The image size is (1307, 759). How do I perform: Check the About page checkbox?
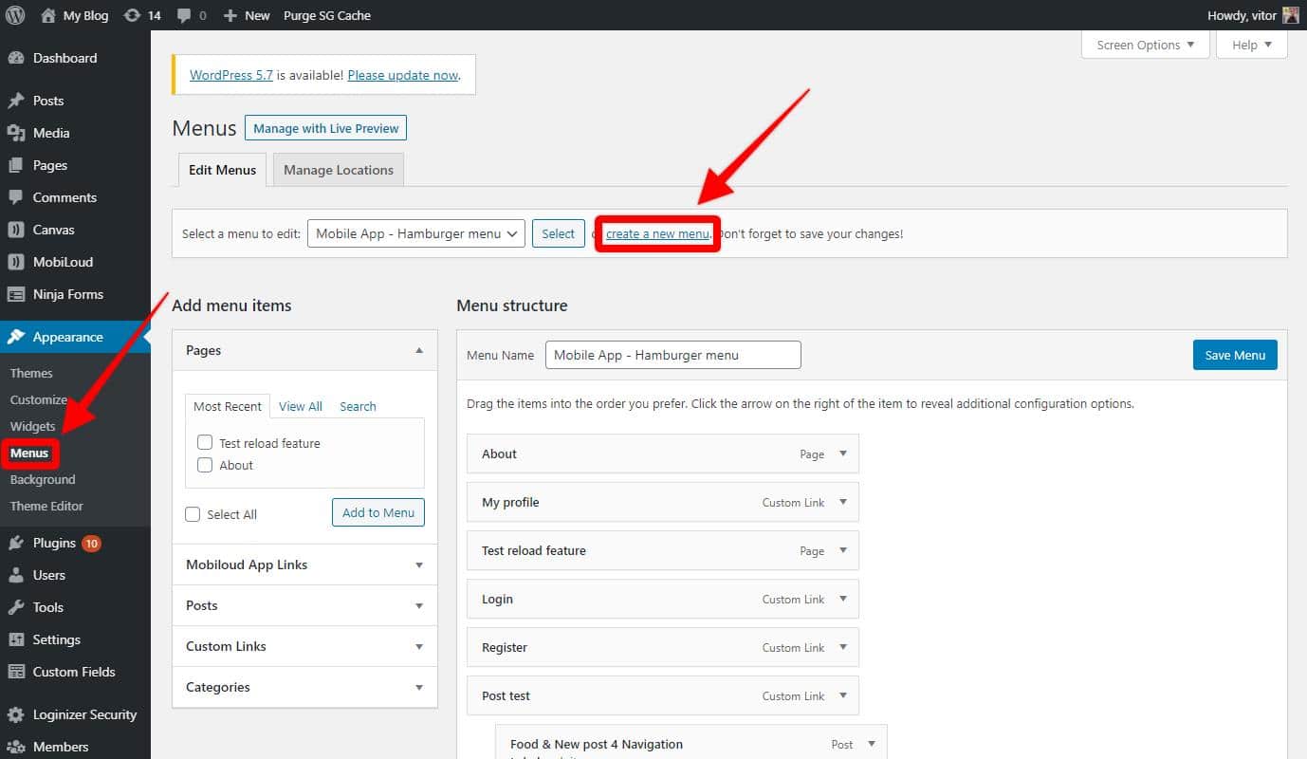click(205, 465)
